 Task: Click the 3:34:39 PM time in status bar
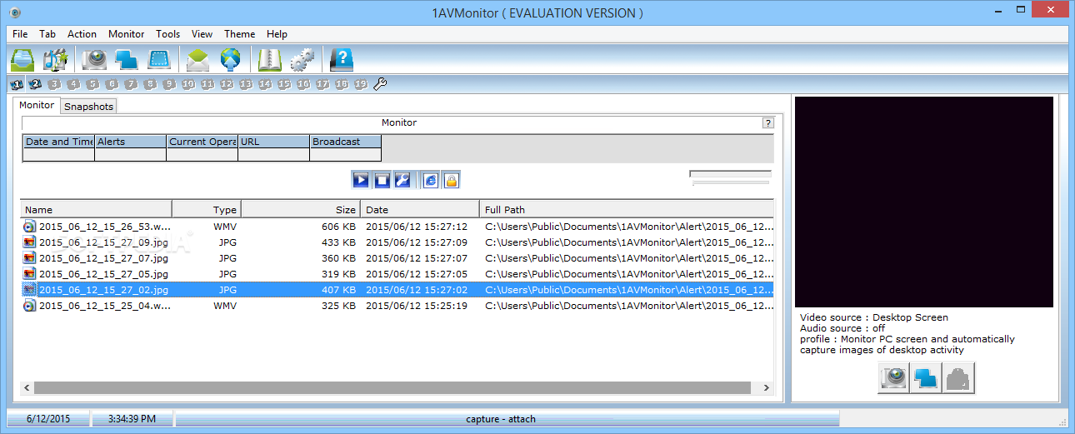tap(132, 418)
